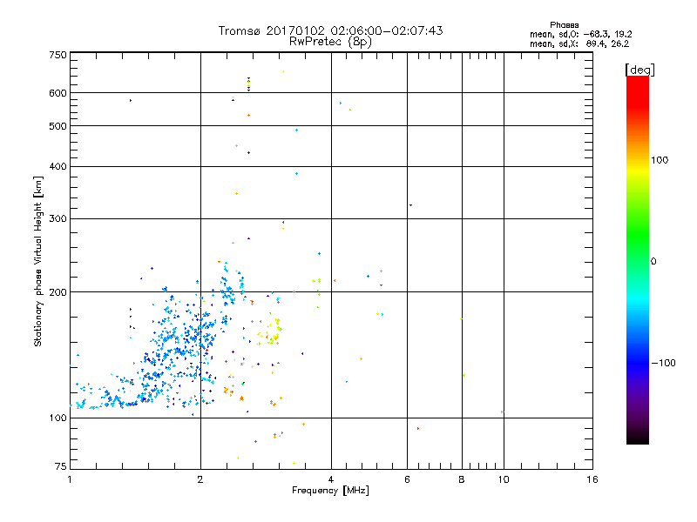697x522 pixels.
Task: Click the '[deg]' colorbar unit label
Action: coord(639,70)
